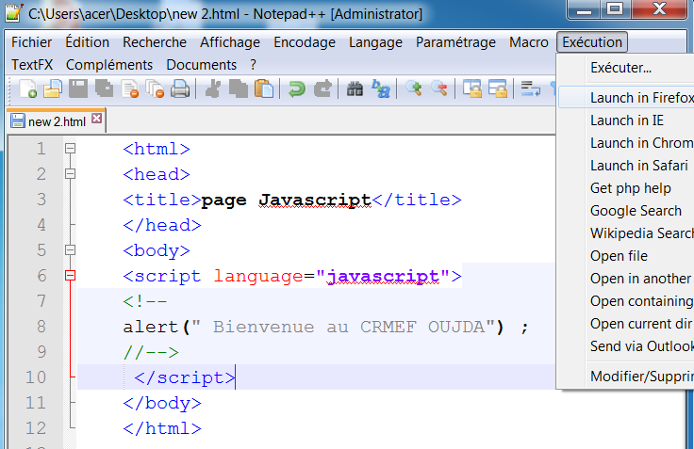Screen dimensions: 694x449
Task: Open the Encodage menu
Action: (305, 42)
